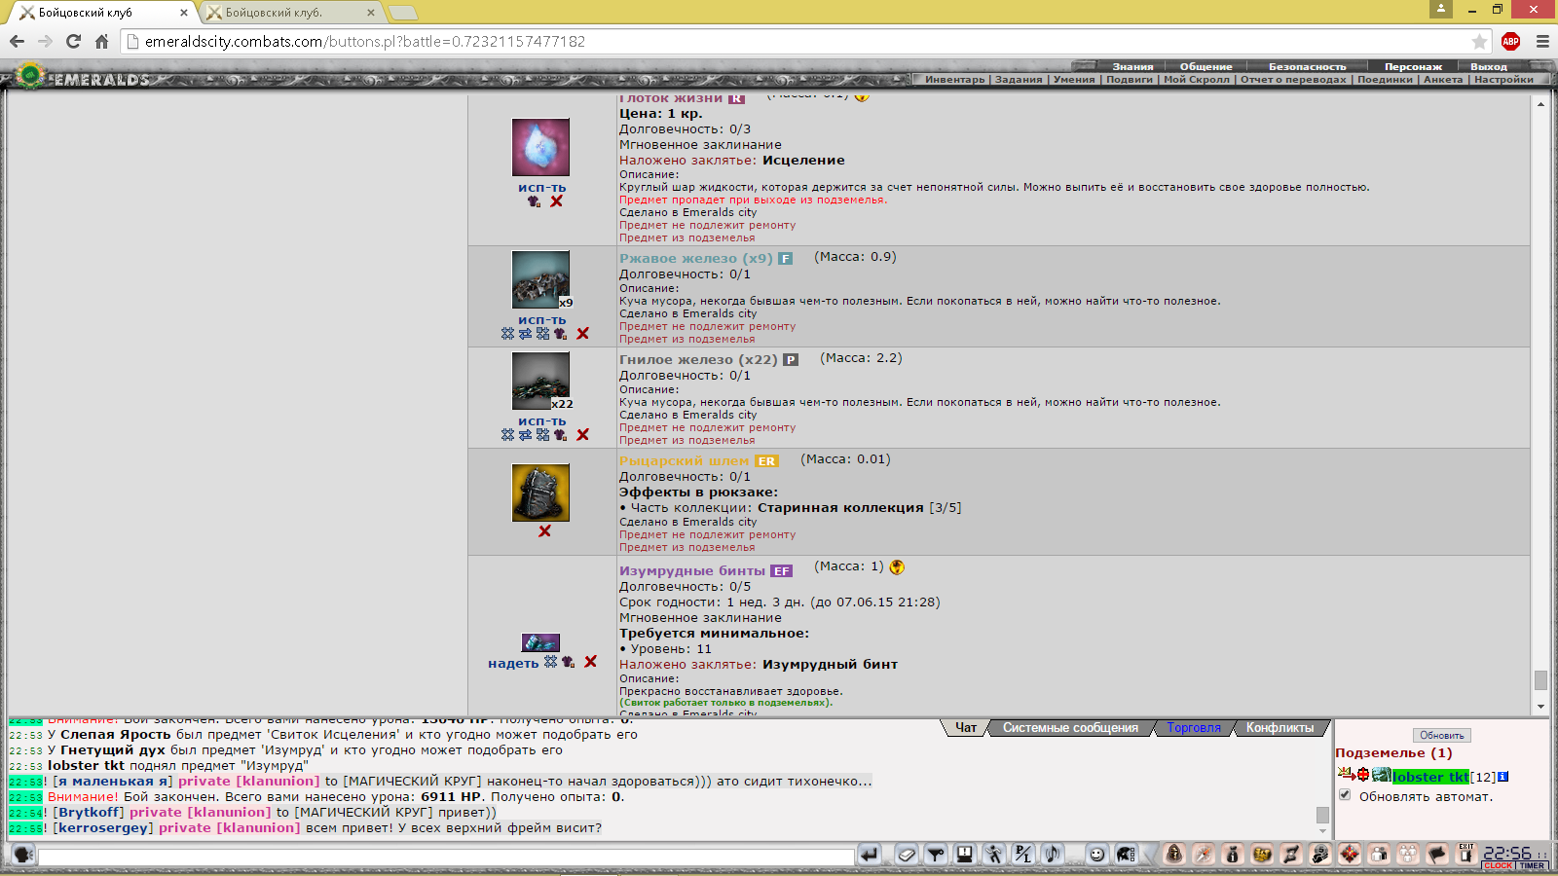Click the EXIT door icon in bottom bar
Screen dimensions: 1558x876
(1466, 855)
